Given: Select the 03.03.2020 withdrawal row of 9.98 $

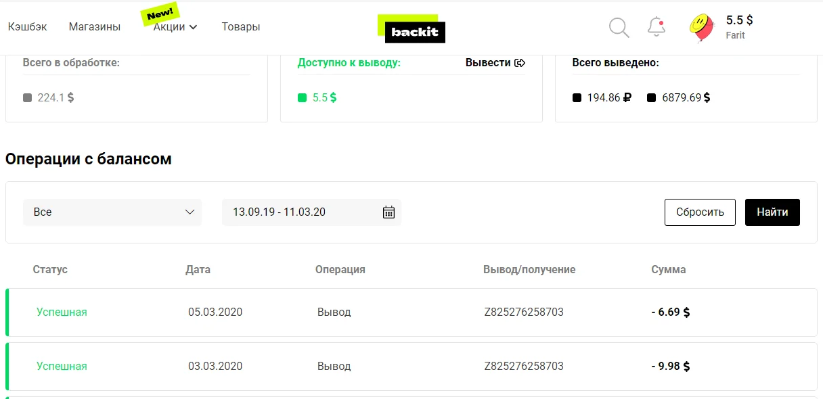Looking at the screenshot, I should (x=411, y=367).
